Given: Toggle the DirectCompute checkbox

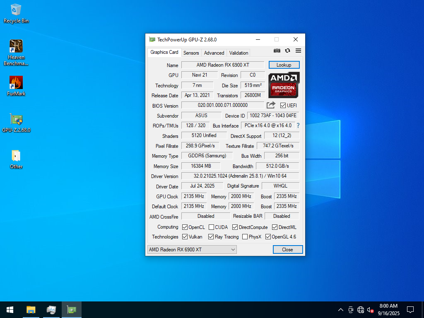Looking at the screenshot, I should 235,227.
